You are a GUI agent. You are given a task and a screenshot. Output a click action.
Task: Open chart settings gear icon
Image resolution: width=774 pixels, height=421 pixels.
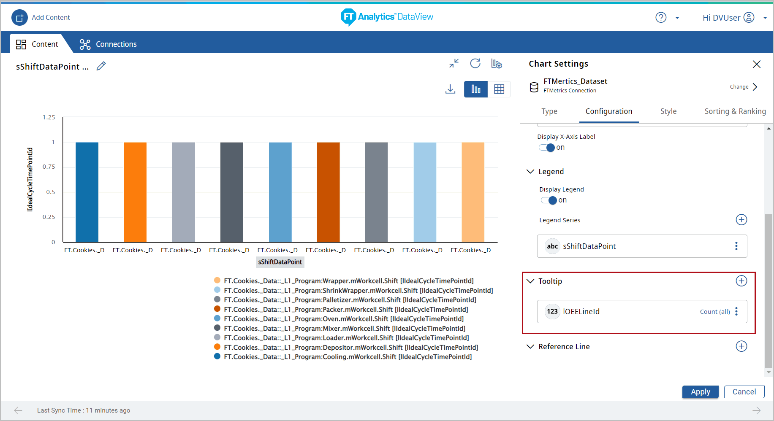pyautogui.click(x=497, y=64)
